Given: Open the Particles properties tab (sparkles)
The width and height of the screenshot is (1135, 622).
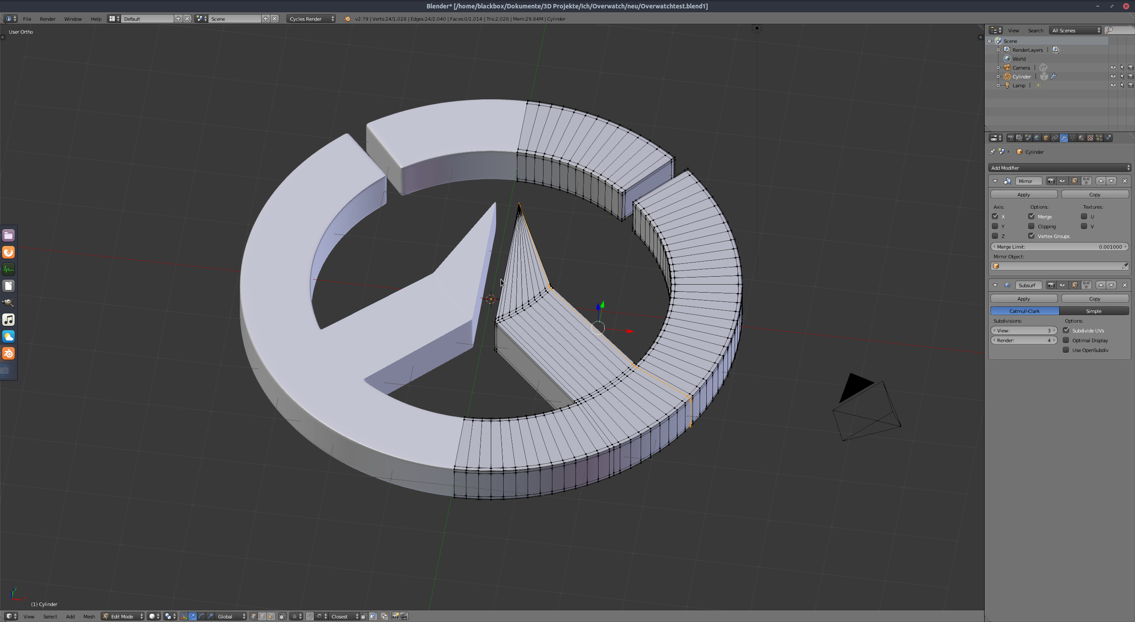Looking at the screenshot, I should pos(1099,138).
